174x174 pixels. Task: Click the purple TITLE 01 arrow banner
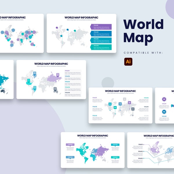click(x=101, y=27)
